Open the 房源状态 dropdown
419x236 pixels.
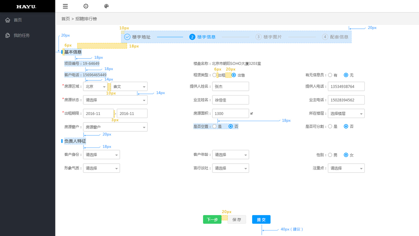115,100
